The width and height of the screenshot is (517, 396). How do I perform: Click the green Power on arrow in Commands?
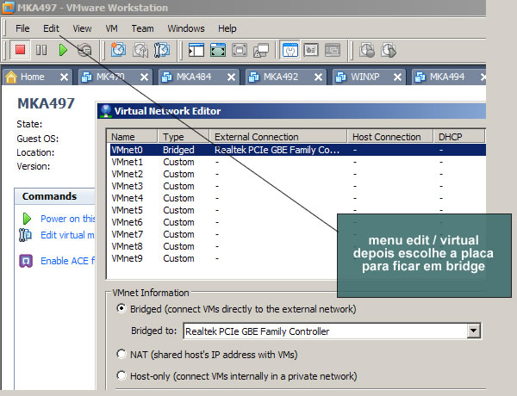tap(27, 219)
